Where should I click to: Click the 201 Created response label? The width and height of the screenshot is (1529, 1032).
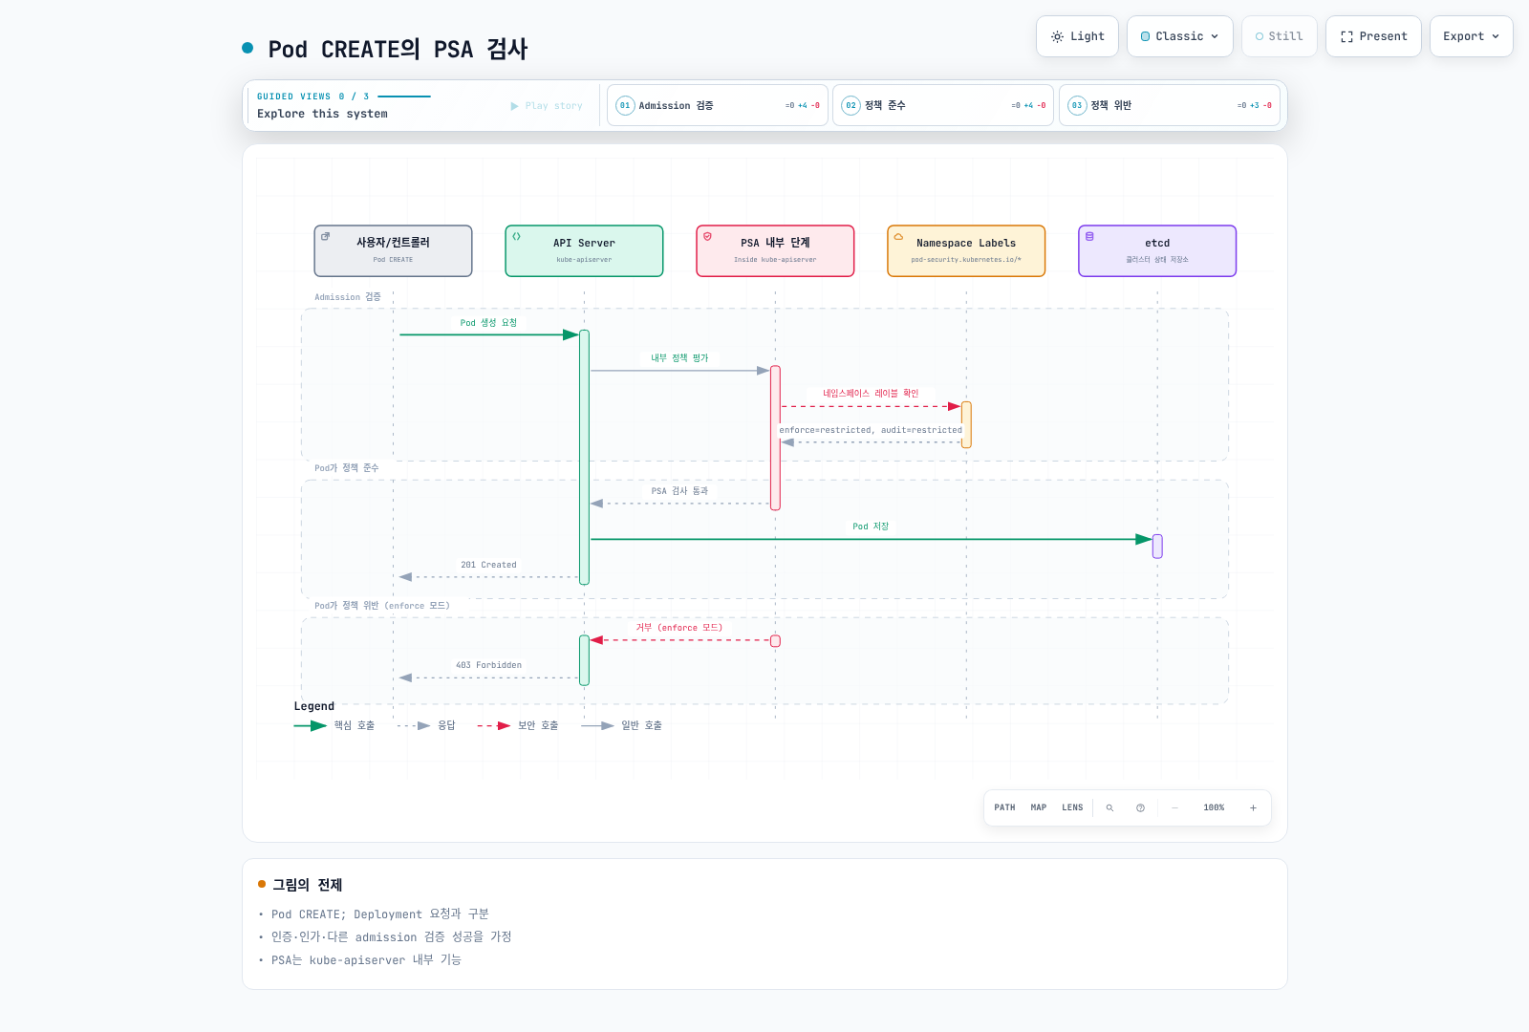tap(488, 565)
